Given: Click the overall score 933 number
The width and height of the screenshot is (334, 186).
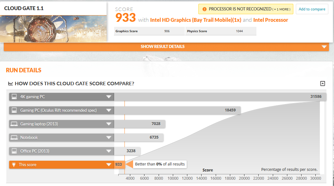Looking at the screenshot, I should click(126, 17).
